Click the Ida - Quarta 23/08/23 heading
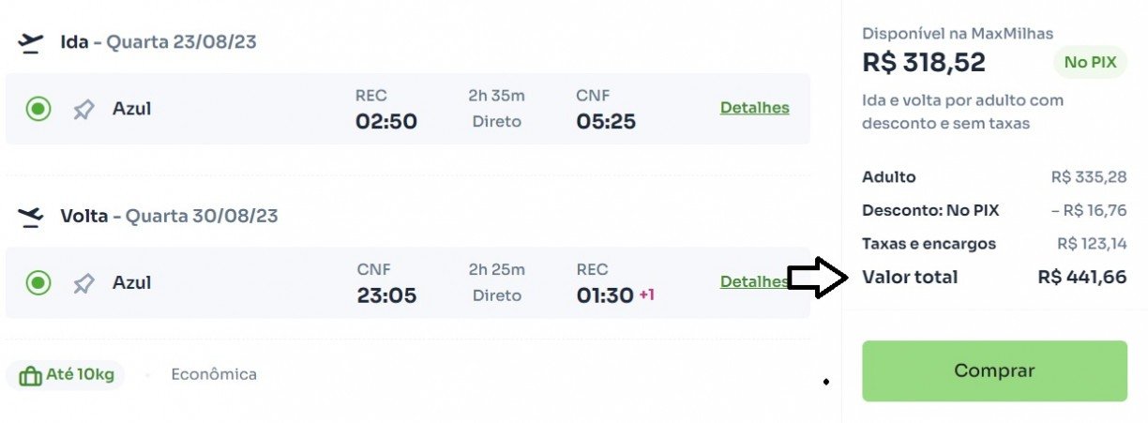This screenshot has height=423, width=1148. click(158, 42)
